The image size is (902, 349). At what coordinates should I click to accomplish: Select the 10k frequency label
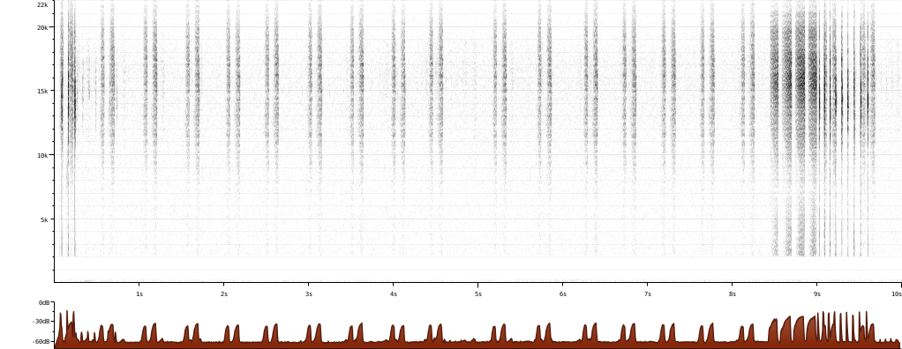42,155
